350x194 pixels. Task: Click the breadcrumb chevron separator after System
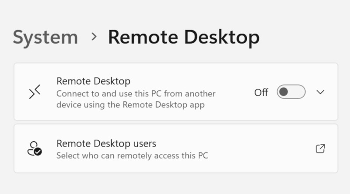[94, 37]
